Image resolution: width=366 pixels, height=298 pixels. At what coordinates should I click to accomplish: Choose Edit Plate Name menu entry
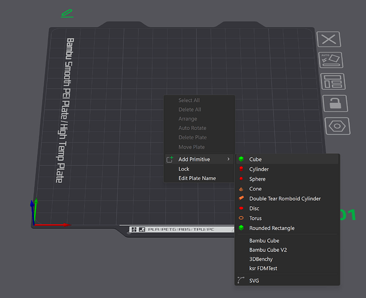coord(199,178)
